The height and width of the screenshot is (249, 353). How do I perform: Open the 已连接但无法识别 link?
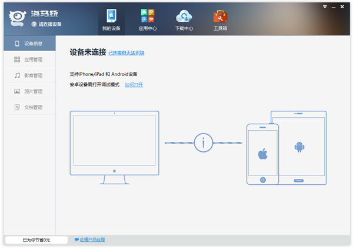[x=126, y=53]
